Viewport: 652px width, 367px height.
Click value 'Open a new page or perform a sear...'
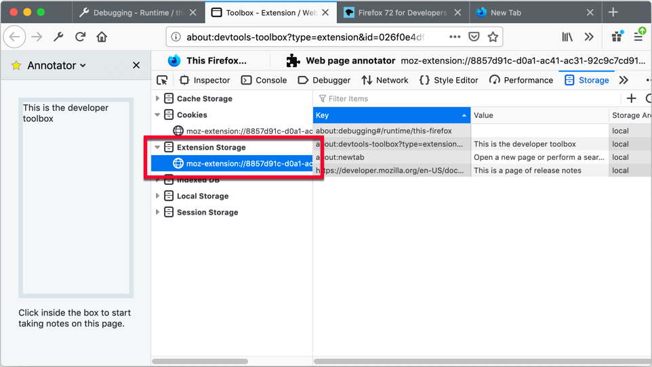point(539,157)
